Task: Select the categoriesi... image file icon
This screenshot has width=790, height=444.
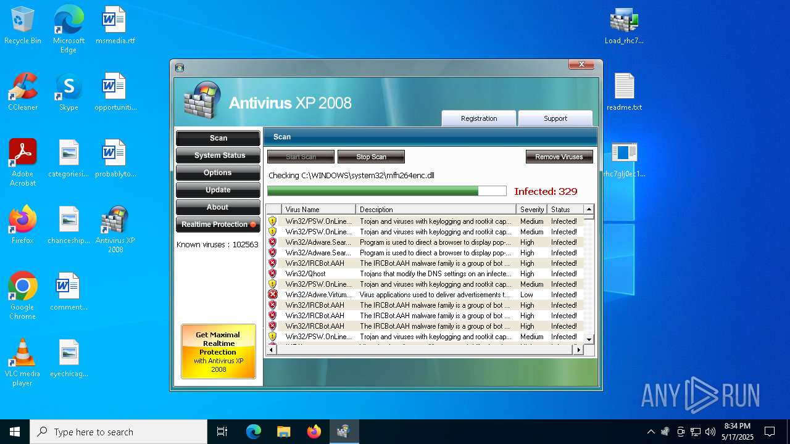Action: point(69,159)
